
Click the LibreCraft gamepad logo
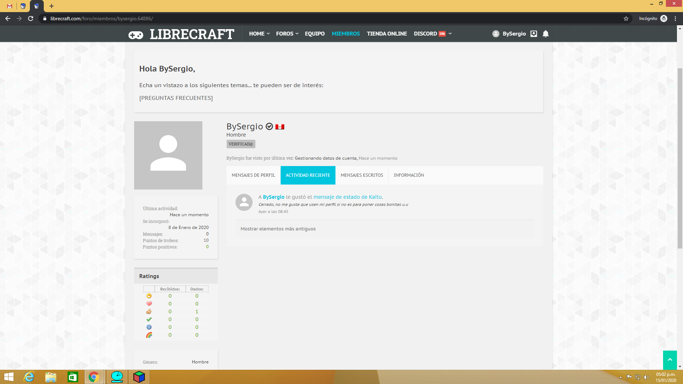click(136, 34)
